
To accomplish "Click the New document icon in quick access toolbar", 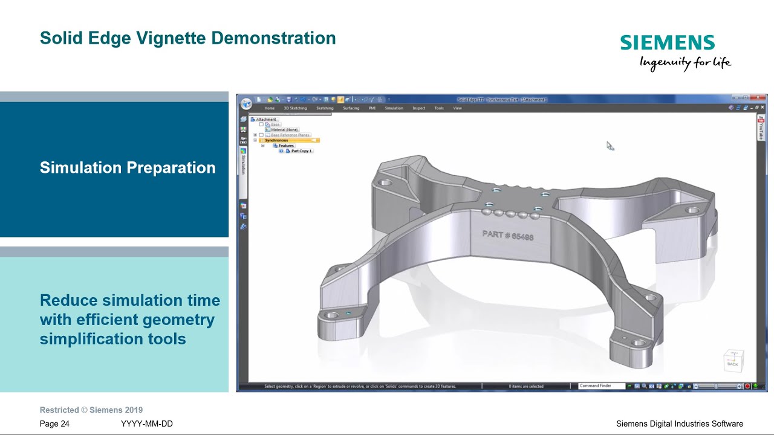I will coord(259,100).
